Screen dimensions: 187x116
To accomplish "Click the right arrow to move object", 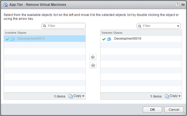I will (93, 57).
